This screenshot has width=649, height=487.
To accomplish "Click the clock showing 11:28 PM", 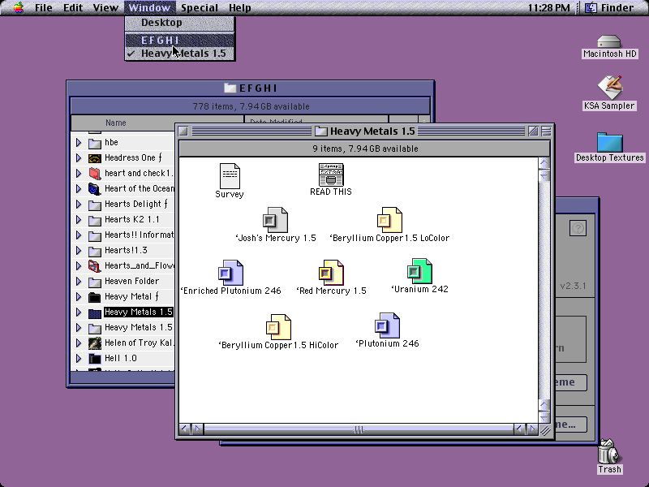I will pos(549,7).
